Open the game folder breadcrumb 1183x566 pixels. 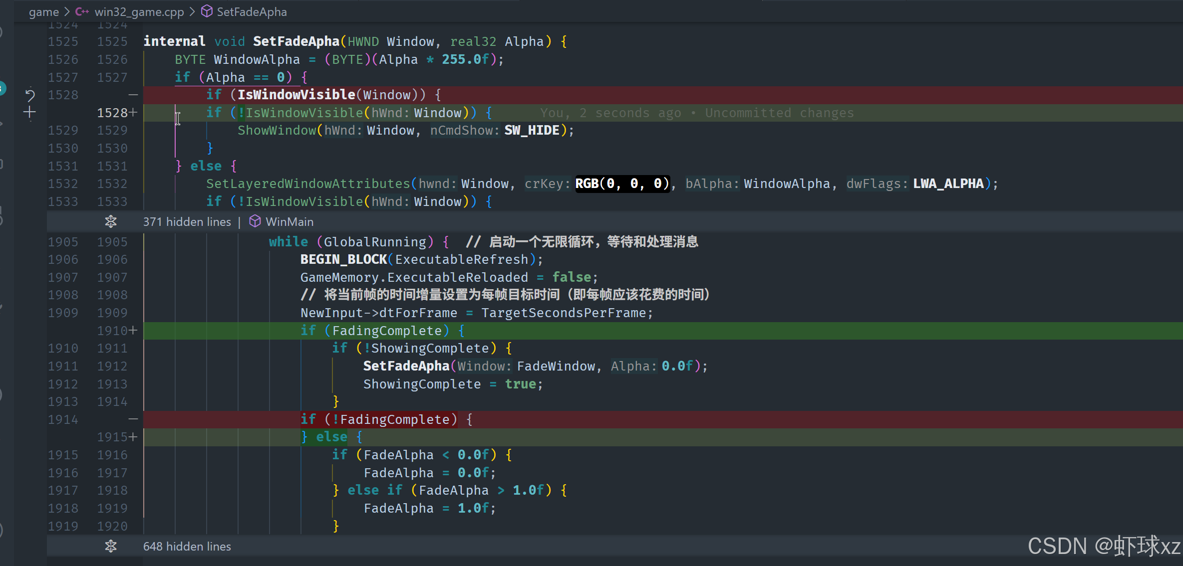click(x=43, y=12)
